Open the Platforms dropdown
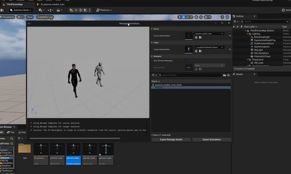The height and width of the screenshot is (174, 291). click(x=104, y=10)
